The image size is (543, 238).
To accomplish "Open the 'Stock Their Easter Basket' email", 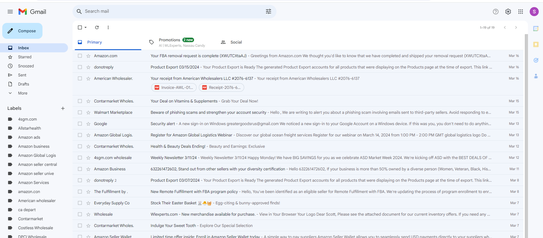I will click(x=298, y=203).
